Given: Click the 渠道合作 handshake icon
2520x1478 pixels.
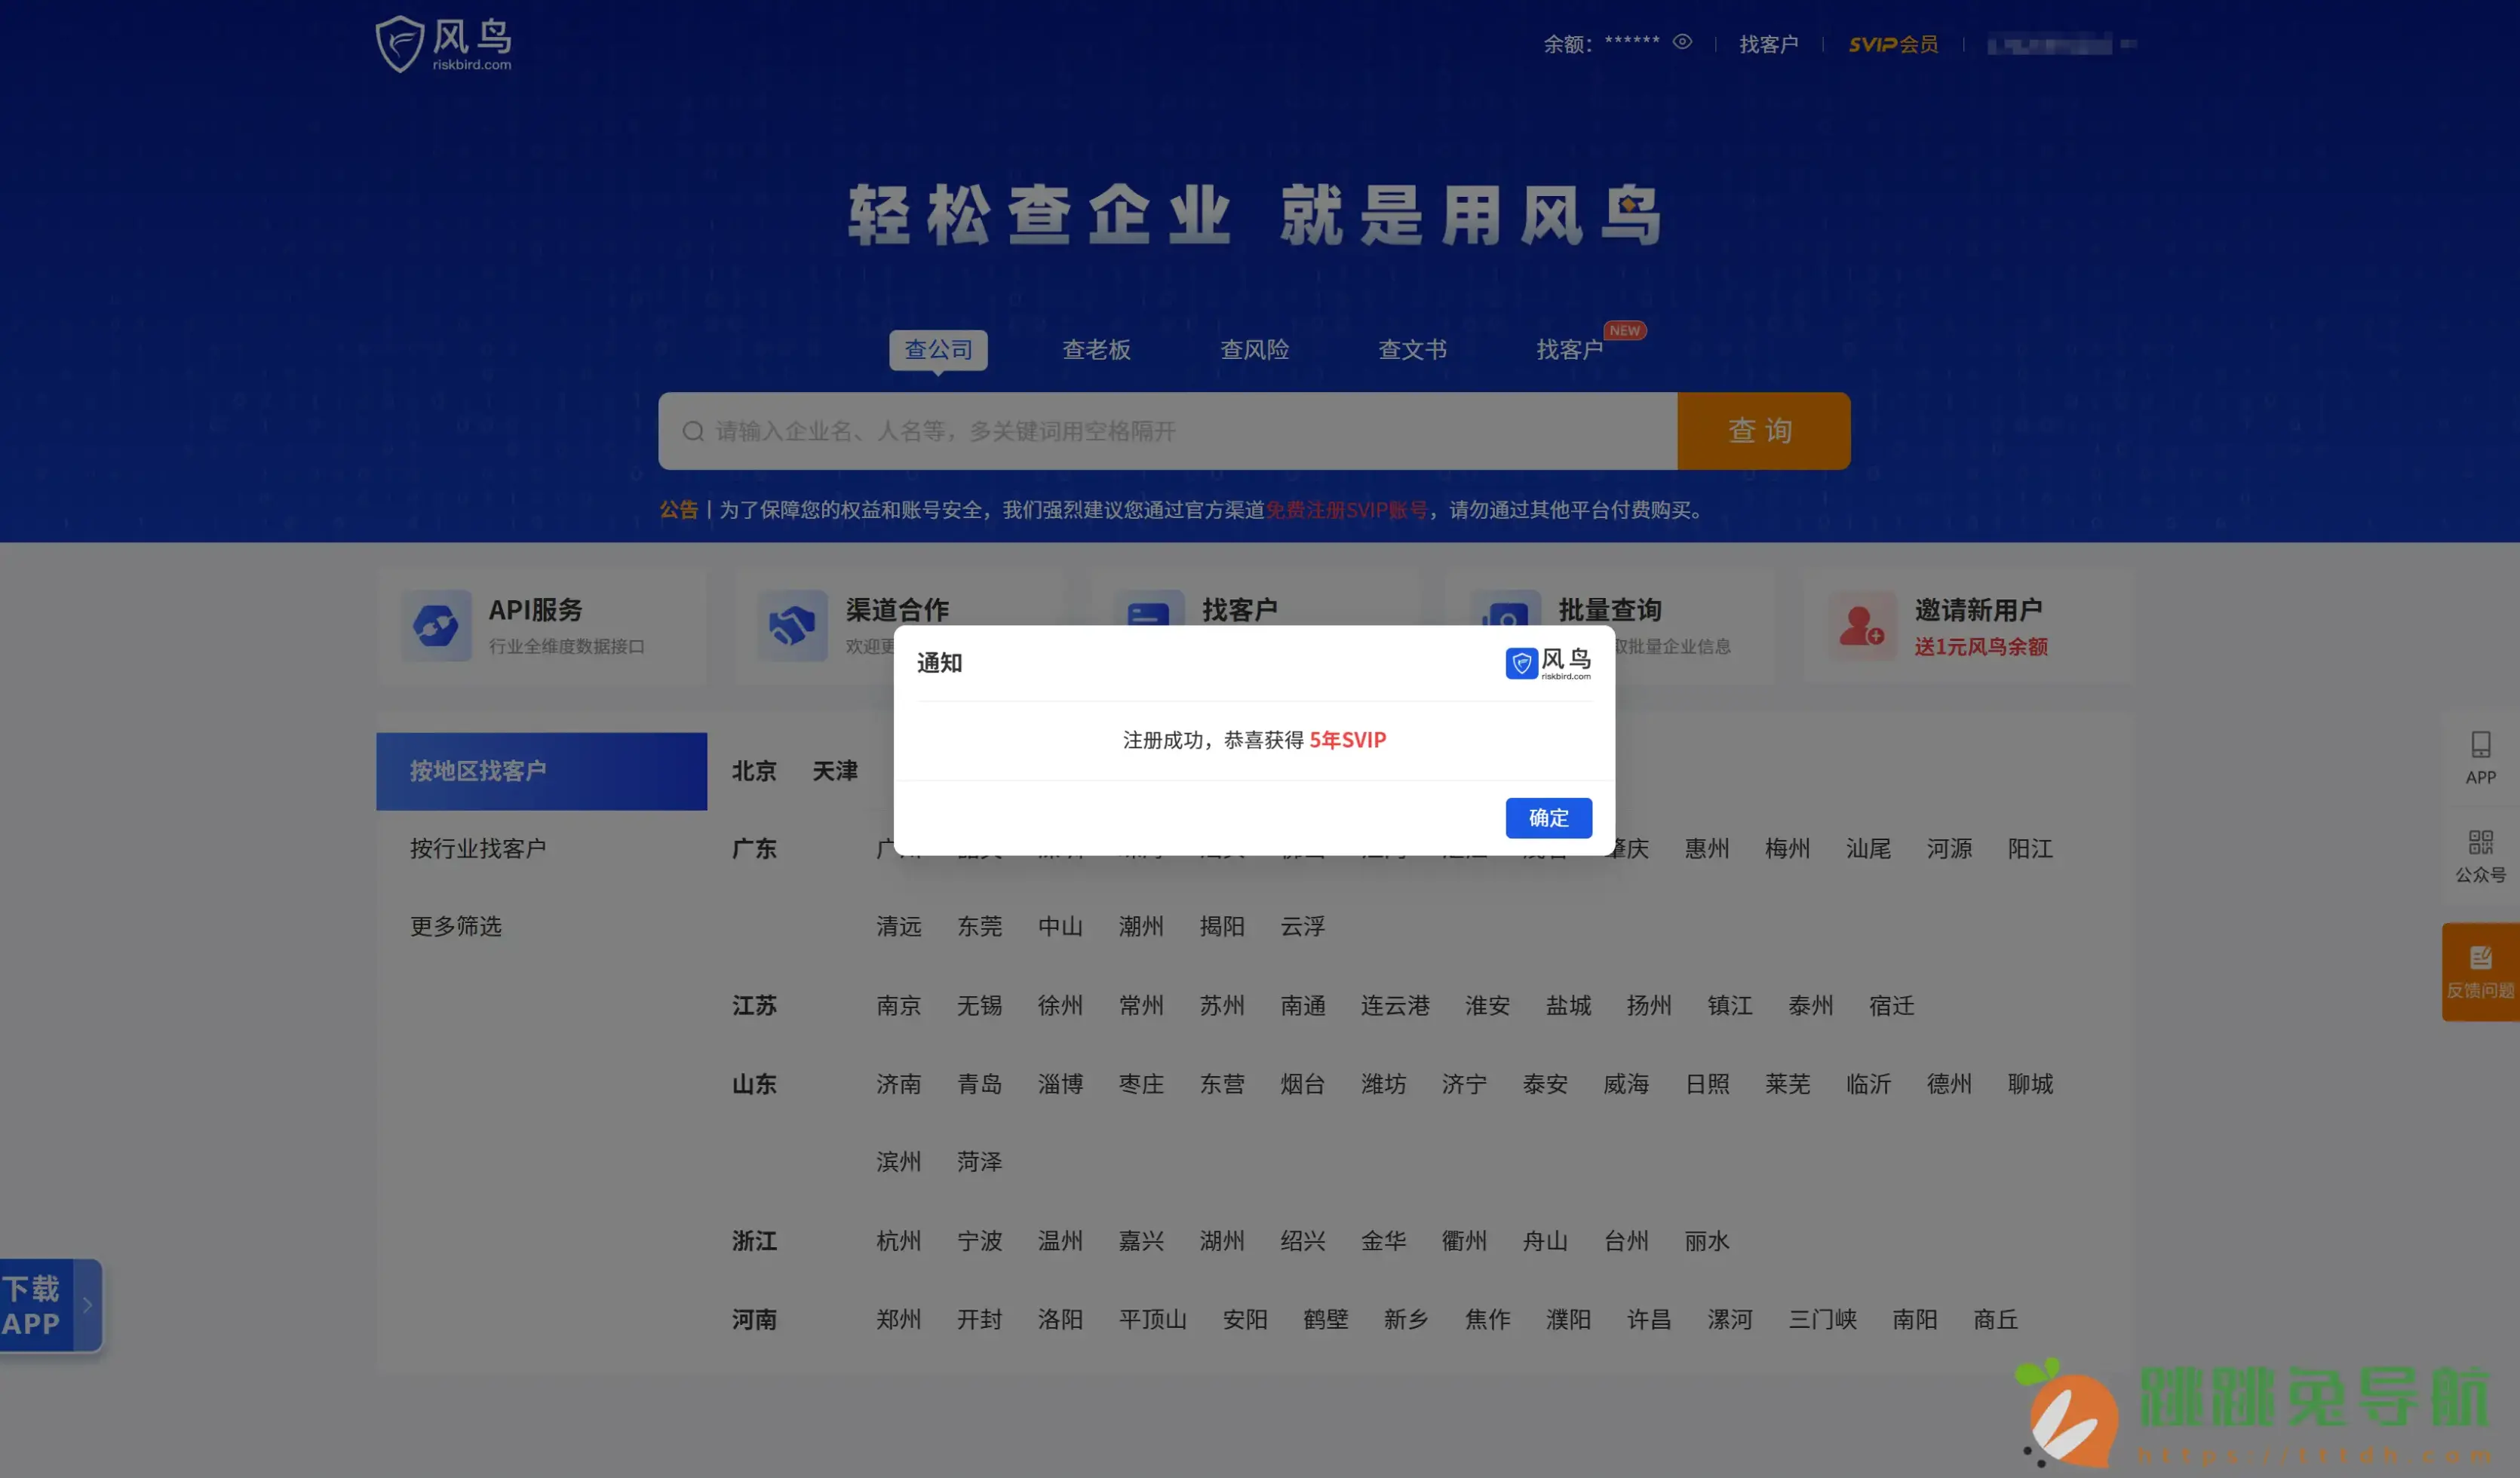Looking at the screenshot, I should pos(792,626).
